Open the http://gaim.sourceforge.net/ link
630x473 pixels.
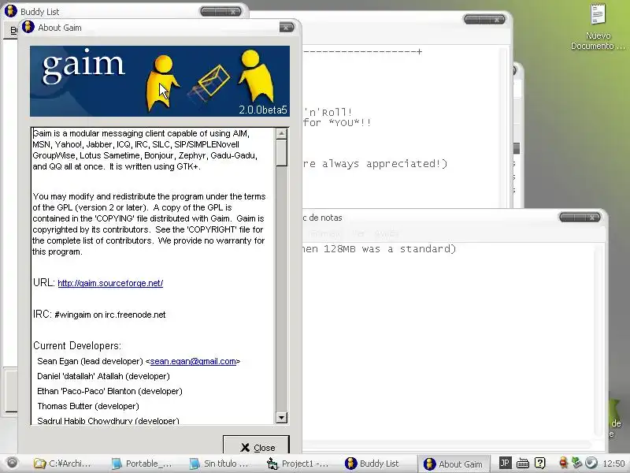point(110,283)
